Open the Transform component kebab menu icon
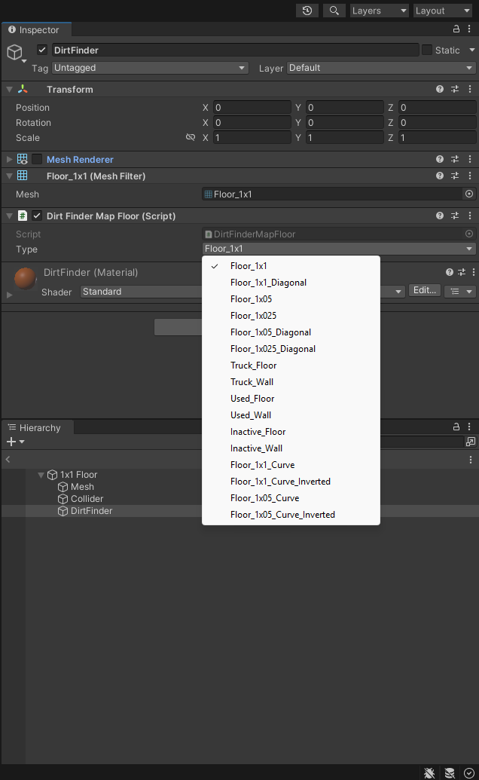The image size is (479, 780). point(469,89)
